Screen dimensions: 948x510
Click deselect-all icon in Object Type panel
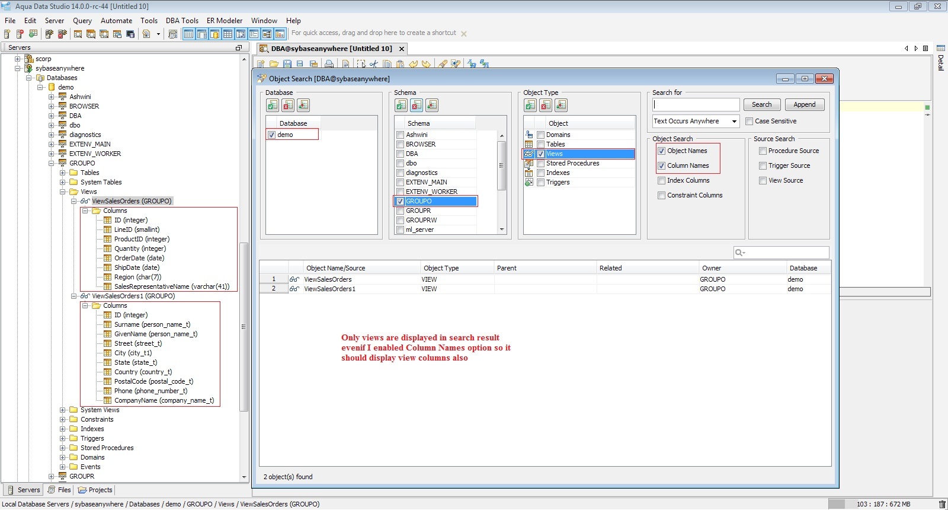click(546, 105)
